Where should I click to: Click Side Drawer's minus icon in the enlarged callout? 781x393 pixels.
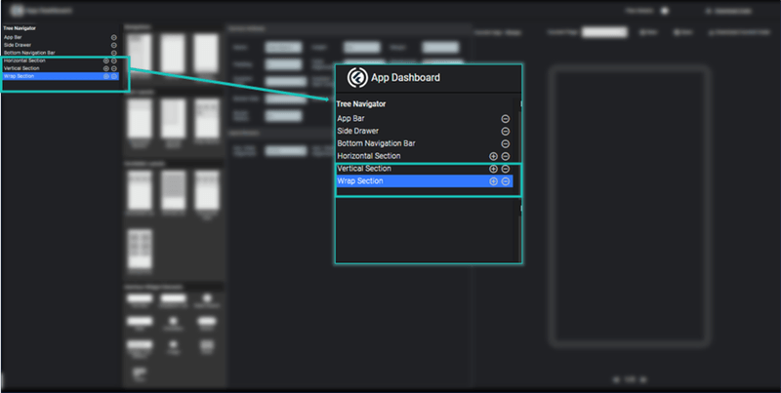click(506, 131)
